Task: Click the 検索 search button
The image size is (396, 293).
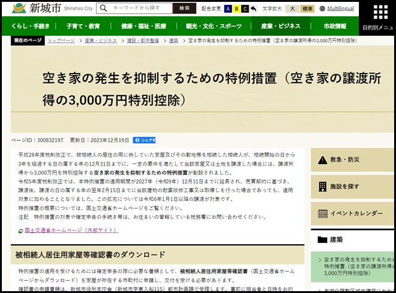Action: point(184,8)
